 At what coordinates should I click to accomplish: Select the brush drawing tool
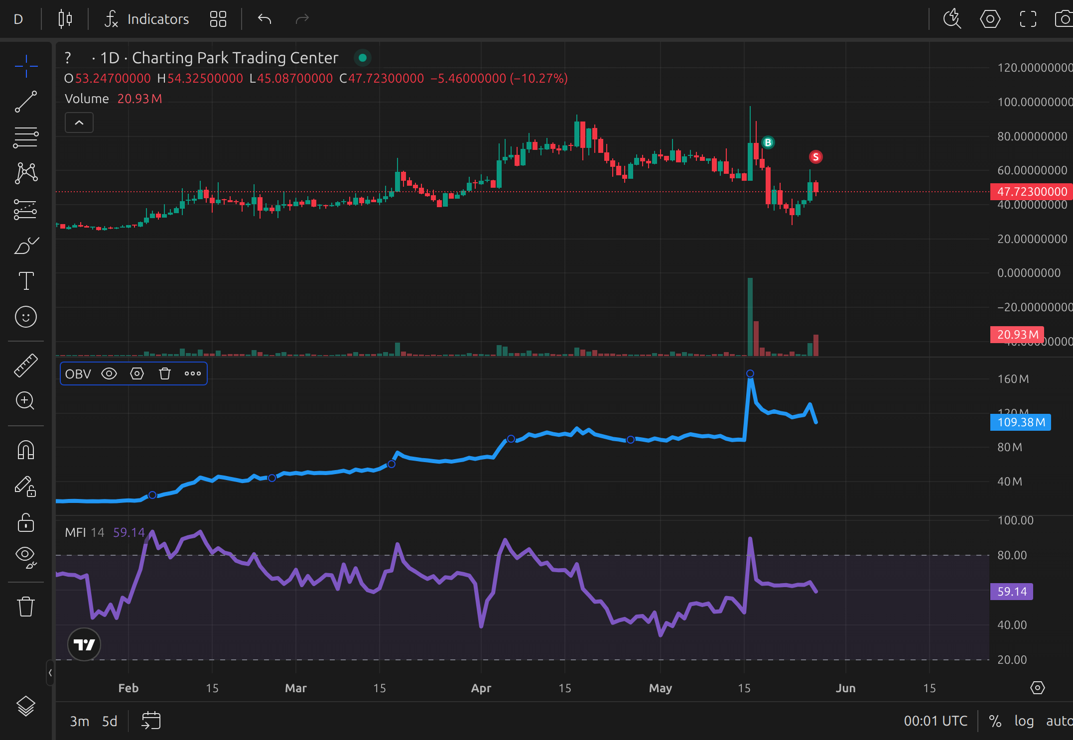tap(26, 246)
